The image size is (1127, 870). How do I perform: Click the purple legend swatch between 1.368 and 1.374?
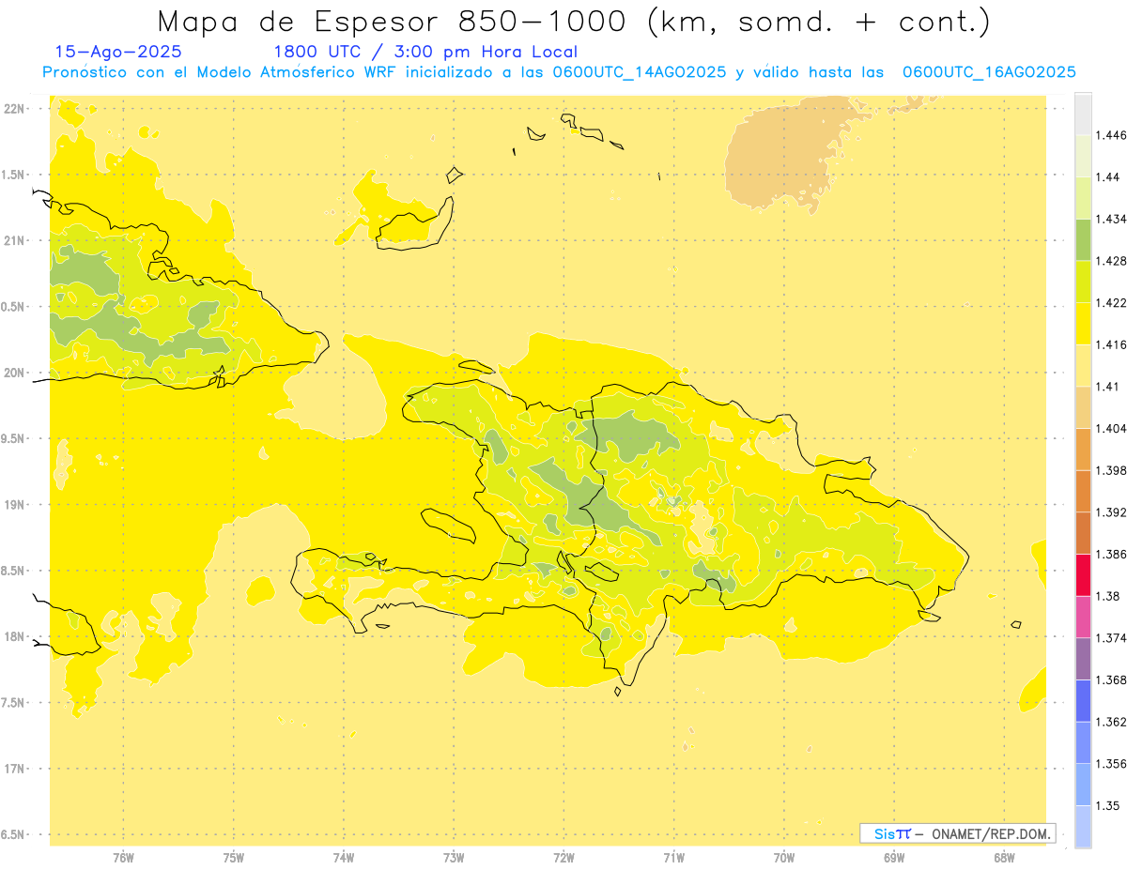[1083, 658]
